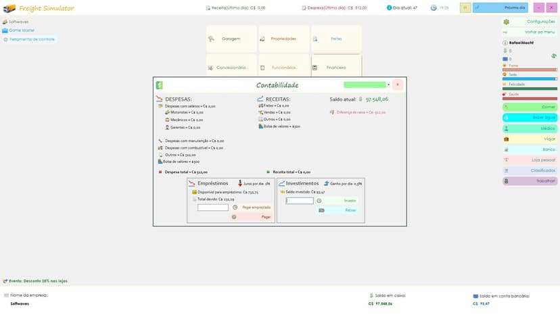Click the Viajar suitcase icon

point(506,139)
